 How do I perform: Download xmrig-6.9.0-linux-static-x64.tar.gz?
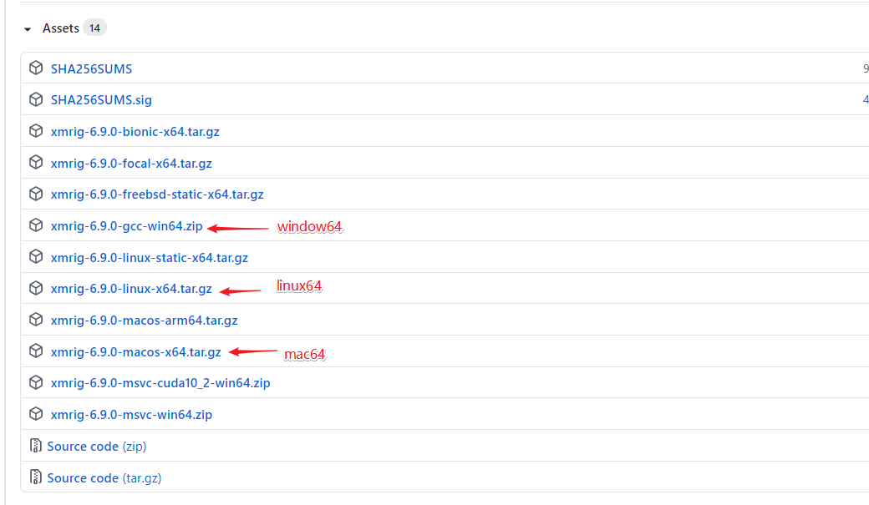click(149, 258)
